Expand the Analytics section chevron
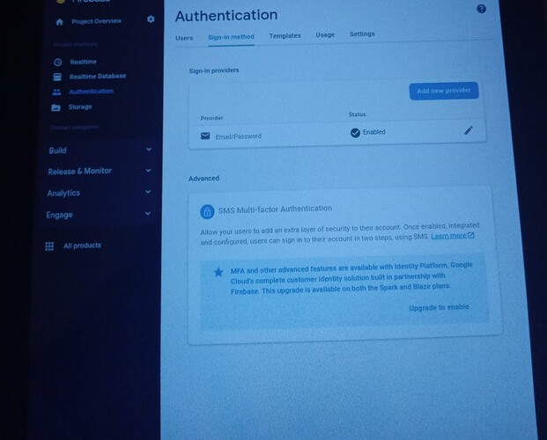547x440 pixels. [148, 192]
